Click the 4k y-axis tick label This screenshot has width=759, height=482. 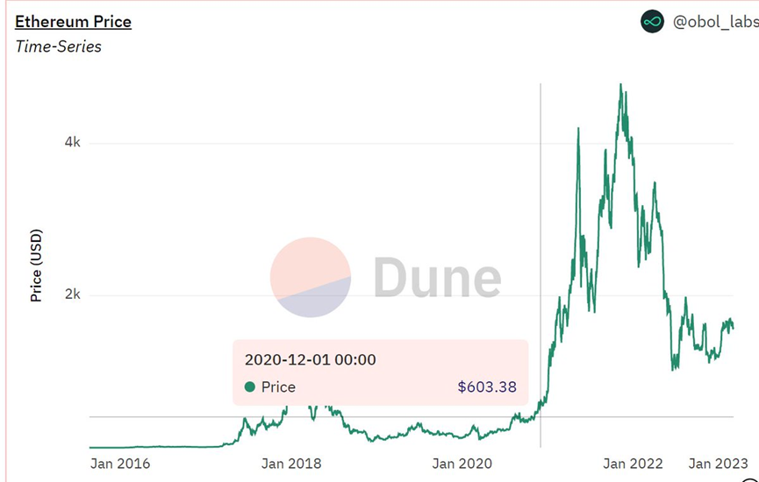tap(72, 143)
